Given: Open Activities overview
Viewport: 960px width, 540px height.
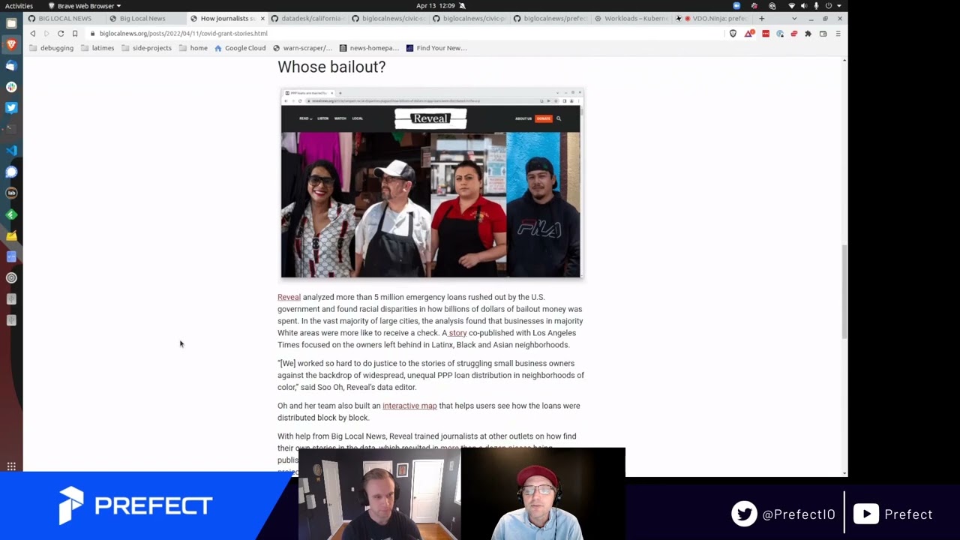Looking at the screenshot, I should point(19,6).
